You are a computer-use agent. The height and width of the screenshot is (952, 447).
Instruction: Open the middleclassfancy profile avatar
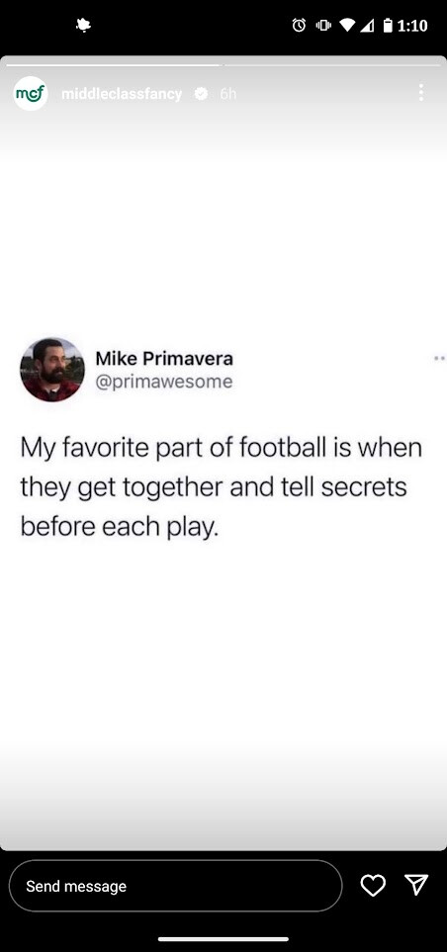pos(31,94)
